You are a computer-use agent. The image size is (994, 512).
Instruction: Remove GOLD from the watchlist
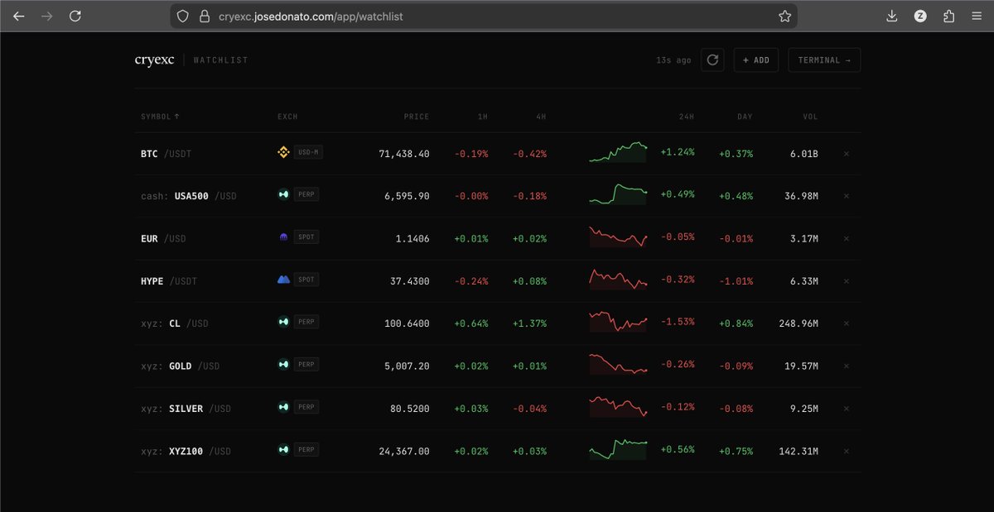point(846,366)
